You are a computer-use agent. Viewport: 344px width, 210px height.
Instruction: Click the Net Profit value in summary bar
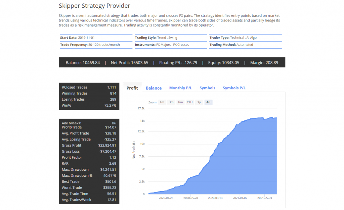129,62
